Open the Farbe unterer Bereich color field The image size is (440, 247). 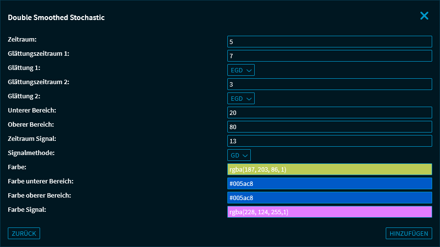click(x=330, y=183)
